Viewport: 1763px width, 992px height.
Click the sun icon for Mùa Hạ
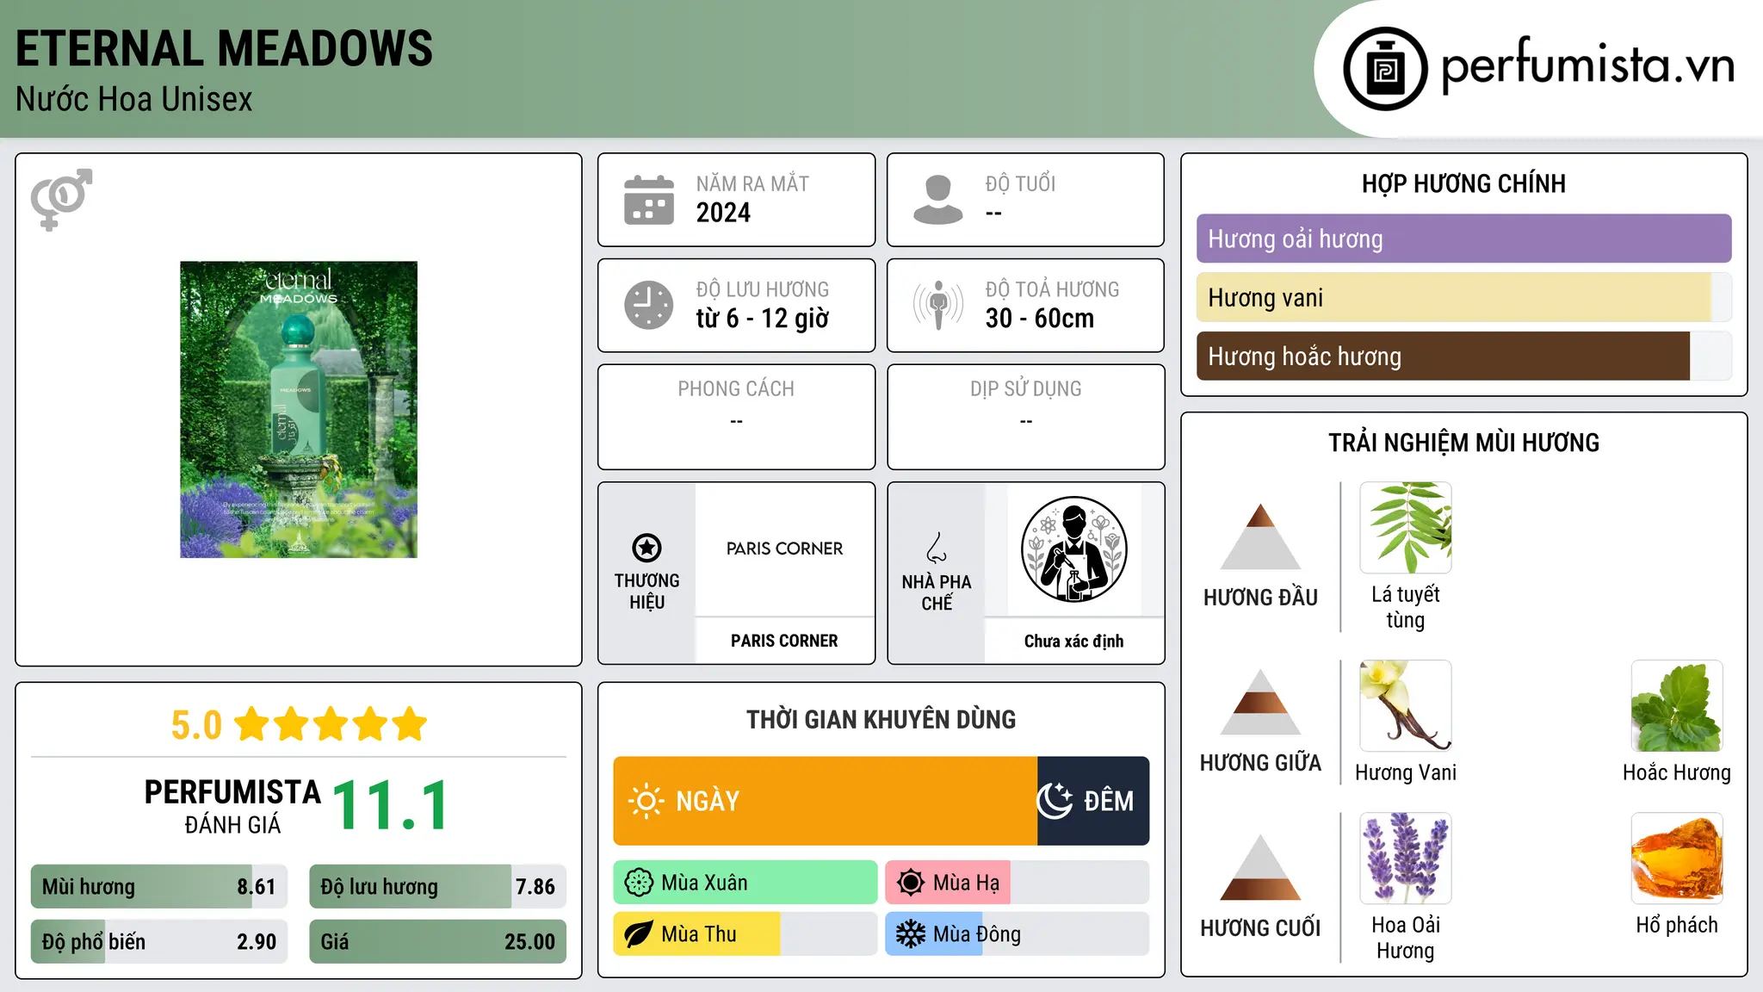point(910,883)
